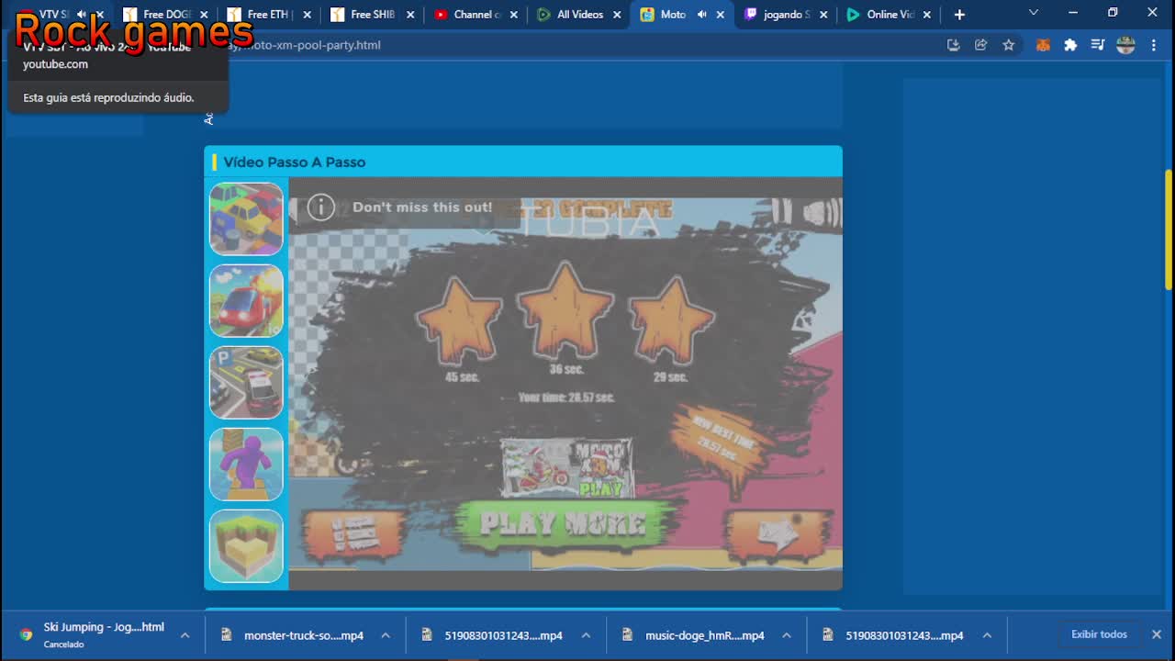Close the Online Vid tab

click(x=927, y=15)
